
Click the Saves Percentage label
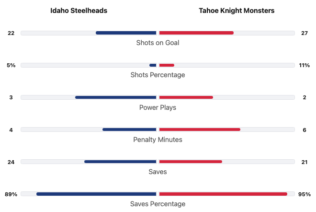[158, 204]
